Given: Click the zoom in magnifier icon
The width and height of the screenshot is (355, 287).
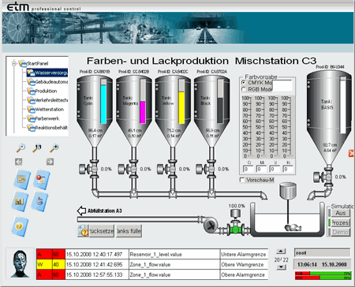Looking at the screenshot, I should click(x=54, y=148).
